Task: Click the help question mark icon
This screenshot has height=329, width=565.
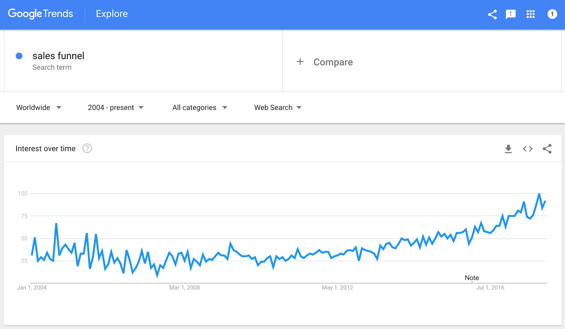Action: (87, 148)
